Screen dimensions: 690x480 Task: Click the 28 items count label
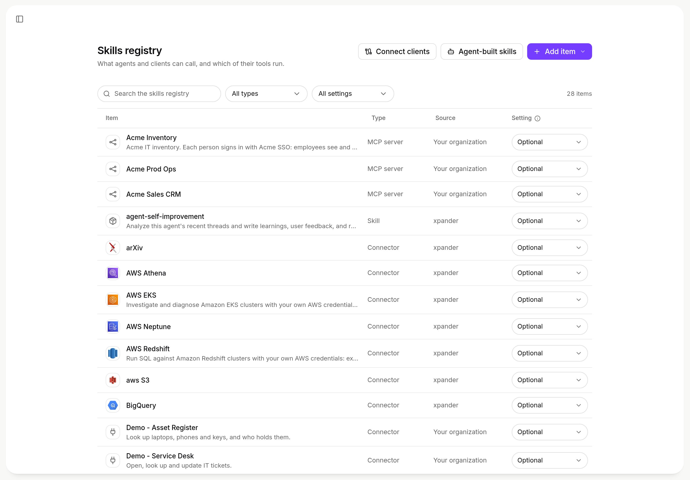point(579,94)
